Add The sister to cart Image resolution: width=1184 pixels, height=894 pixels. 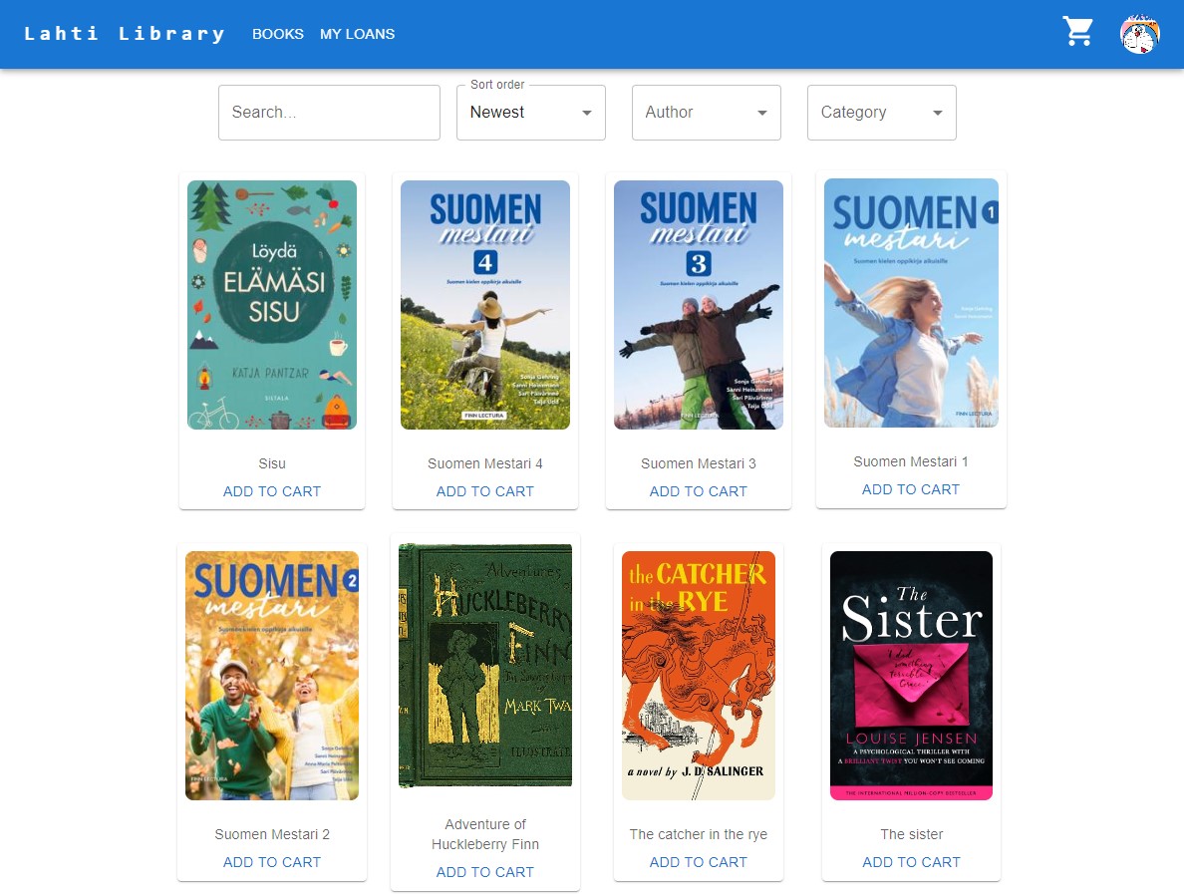[x=911, y=862]
